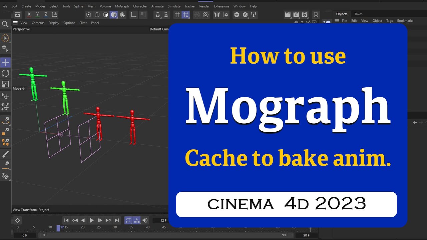Select the Scale tool in left palette
This screenshot has width=427, height=240.
click(5, 84)
